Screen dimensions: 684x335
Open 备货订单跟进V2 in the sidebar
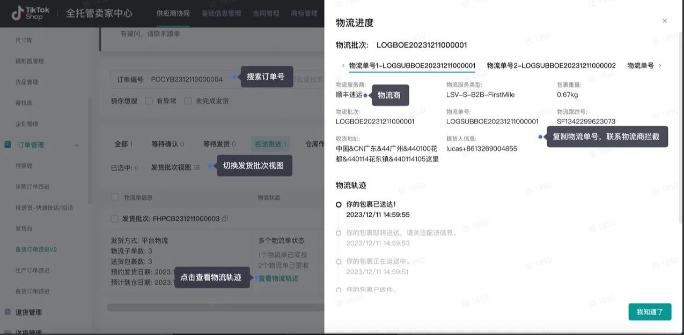(x=36, y=249)
